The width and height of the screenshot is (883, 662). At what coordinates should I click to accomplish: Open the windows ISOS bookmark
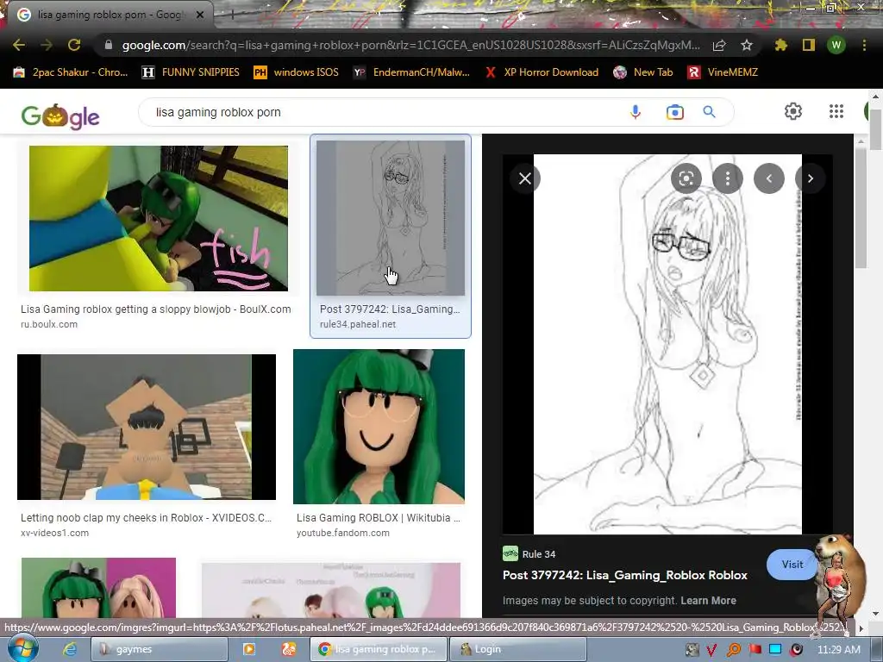pyautogui.click(x=297, y=72)
